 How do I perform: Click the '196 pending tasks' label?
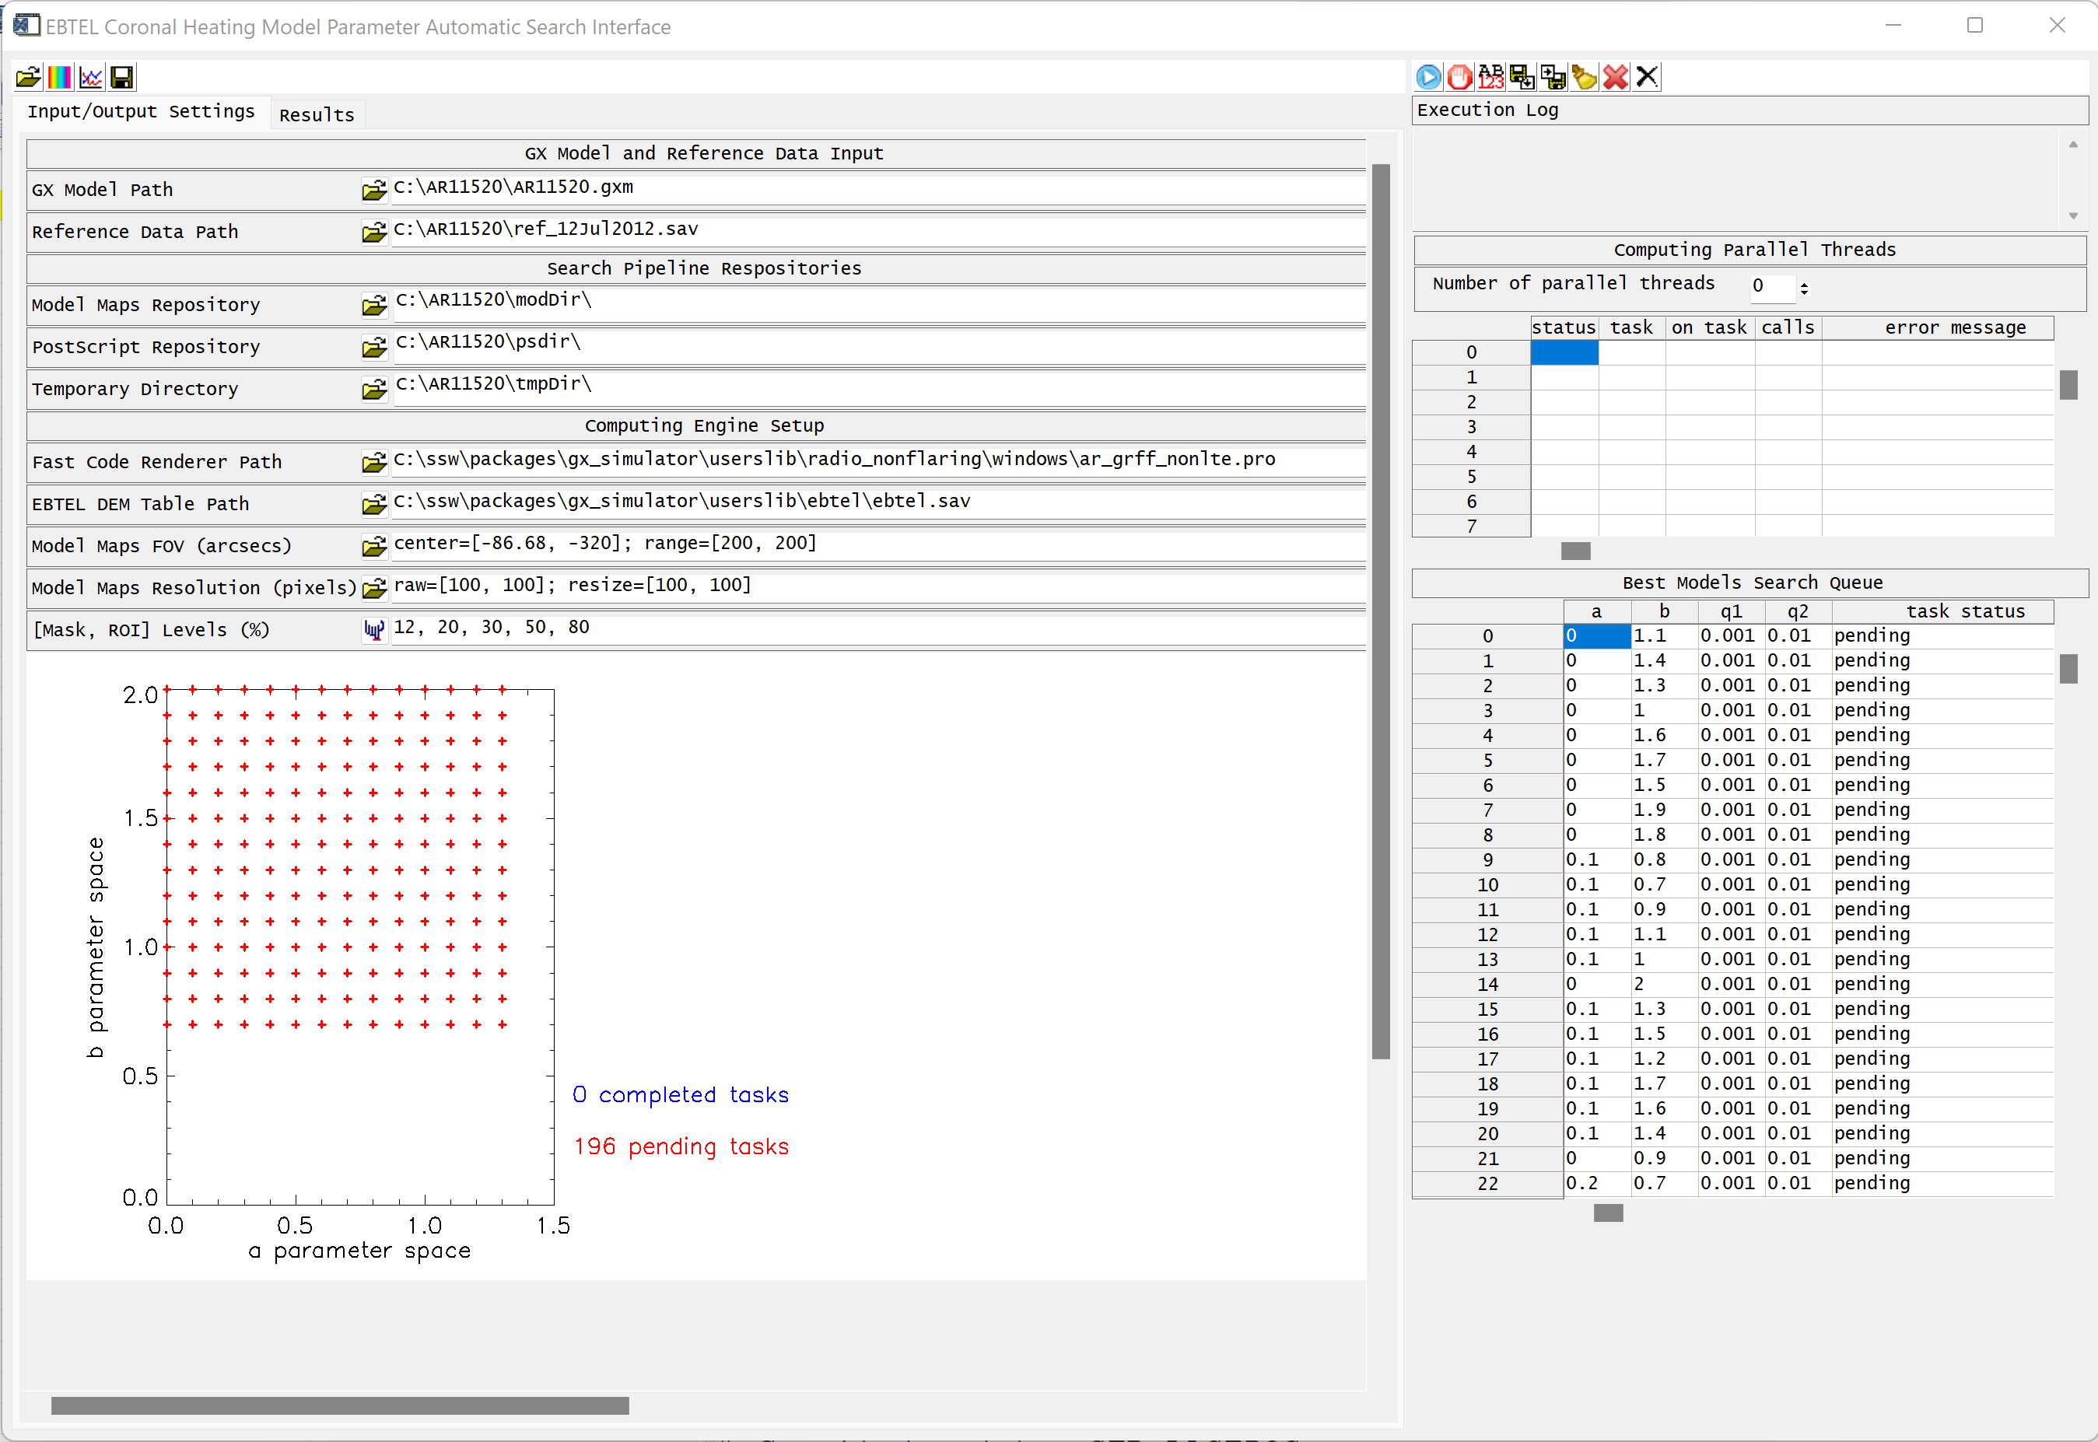click(x=681, y=1146)
